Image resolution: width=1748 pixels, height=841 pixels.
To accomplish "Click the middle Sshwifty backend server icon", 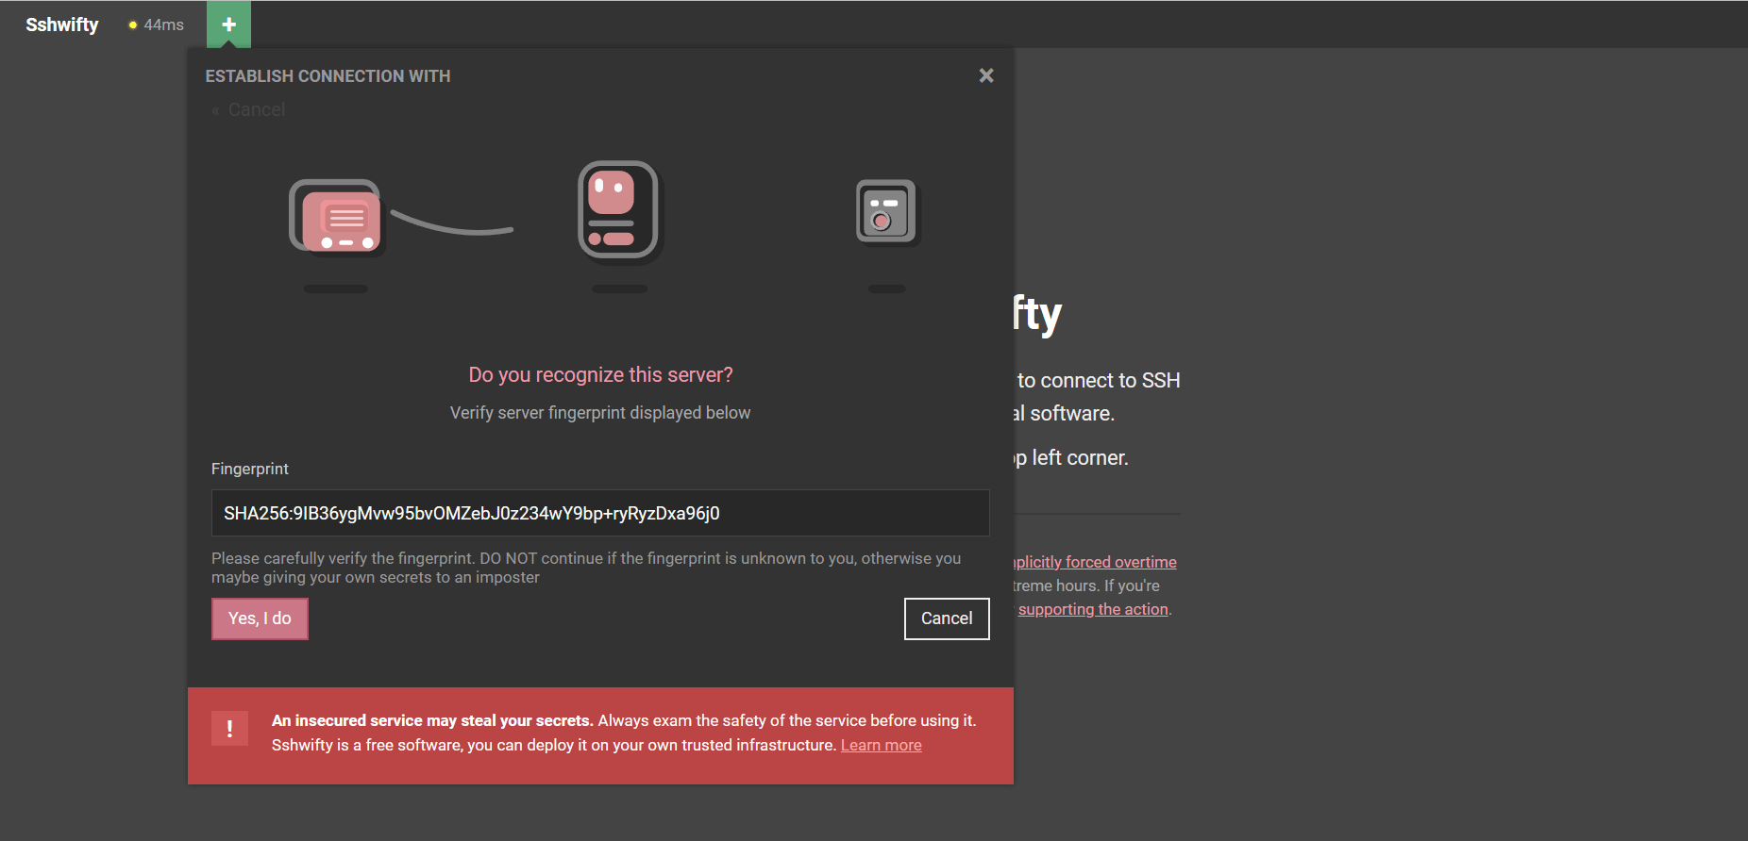I will 618,210.
